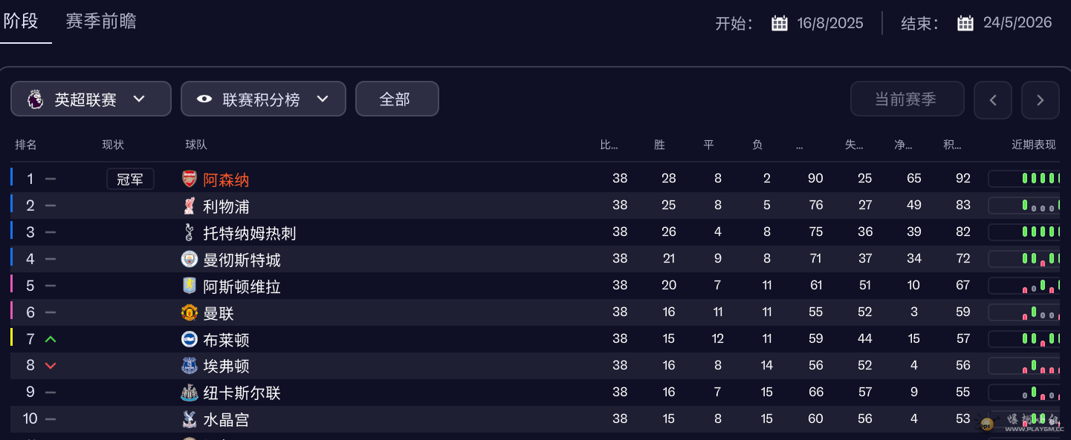
Task: Switch to the 赛季前瞻 tab
Action: [x=101, y=21]
